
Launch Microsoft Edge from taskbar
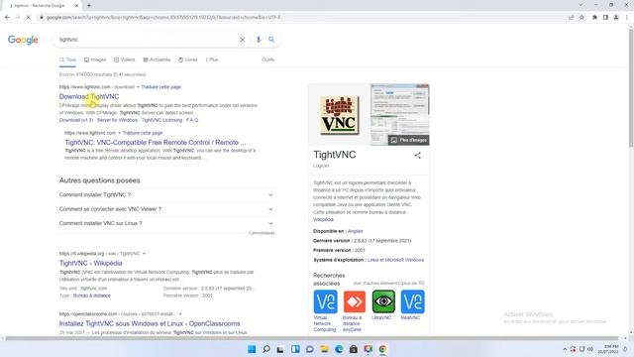click(x=339, y=349)
